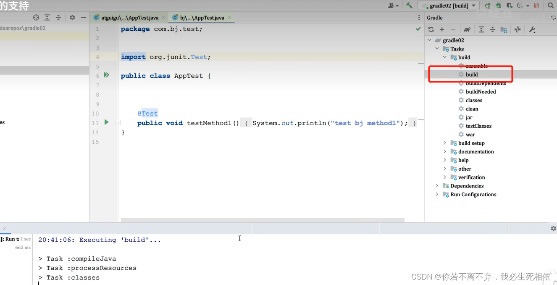Image resolution: width=557 pixels, height=285 pixels.
Task: Add a Gradle project with plus icon
Action: pos(442,29)
